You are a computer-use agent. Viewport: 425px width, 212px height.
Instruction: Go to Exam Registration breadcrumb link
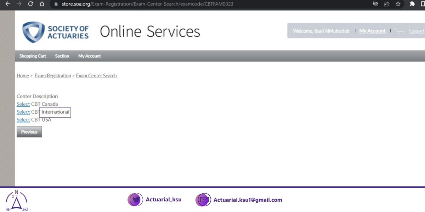(x=53, y=76)
